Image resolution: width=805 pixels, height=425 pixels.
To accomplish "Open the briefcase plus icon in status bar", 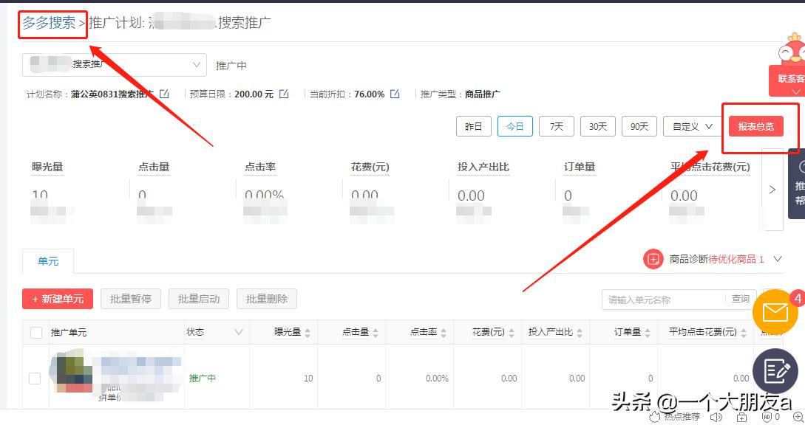I will click(x=741, y=416).
